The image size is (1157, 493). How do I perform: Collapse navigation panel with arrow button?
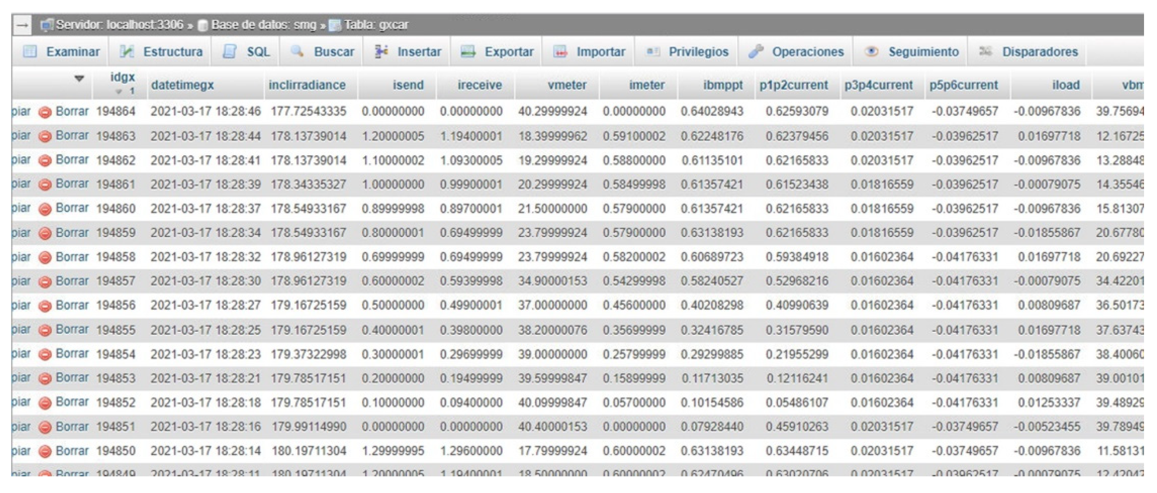click(23, 25)
